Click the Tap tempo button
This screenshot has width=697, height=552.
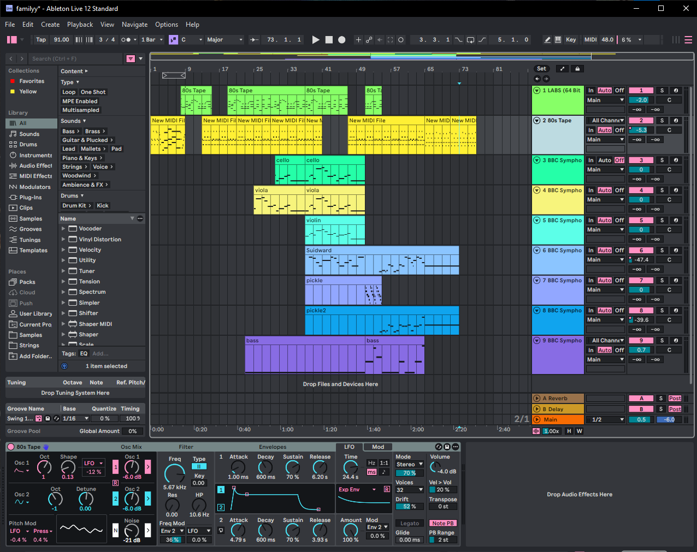coord(41,39)
